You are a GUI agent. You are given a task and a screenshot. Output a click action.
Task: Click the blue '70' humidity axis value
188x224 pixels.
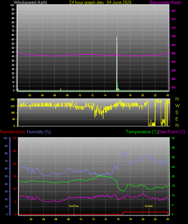(x=6, y=161)
